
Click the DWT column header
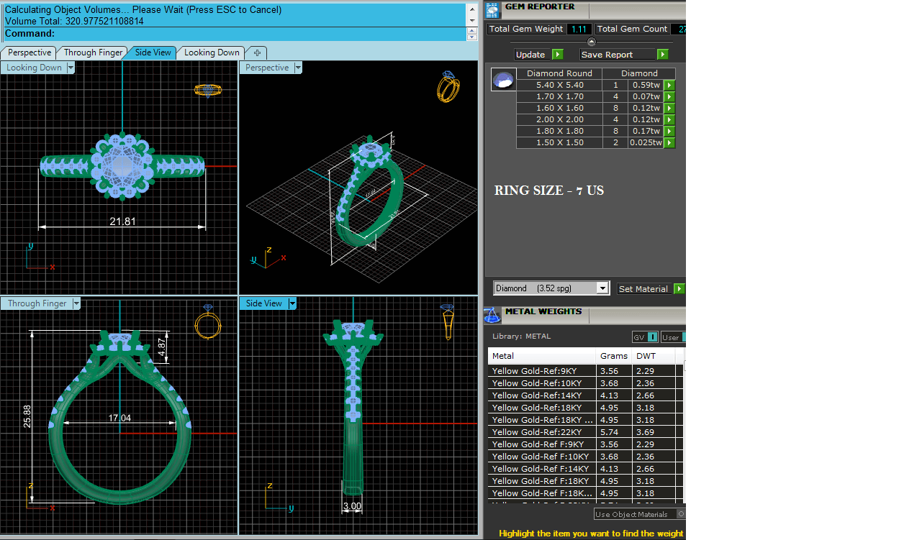pyautogui.click(x=654, y=356)
